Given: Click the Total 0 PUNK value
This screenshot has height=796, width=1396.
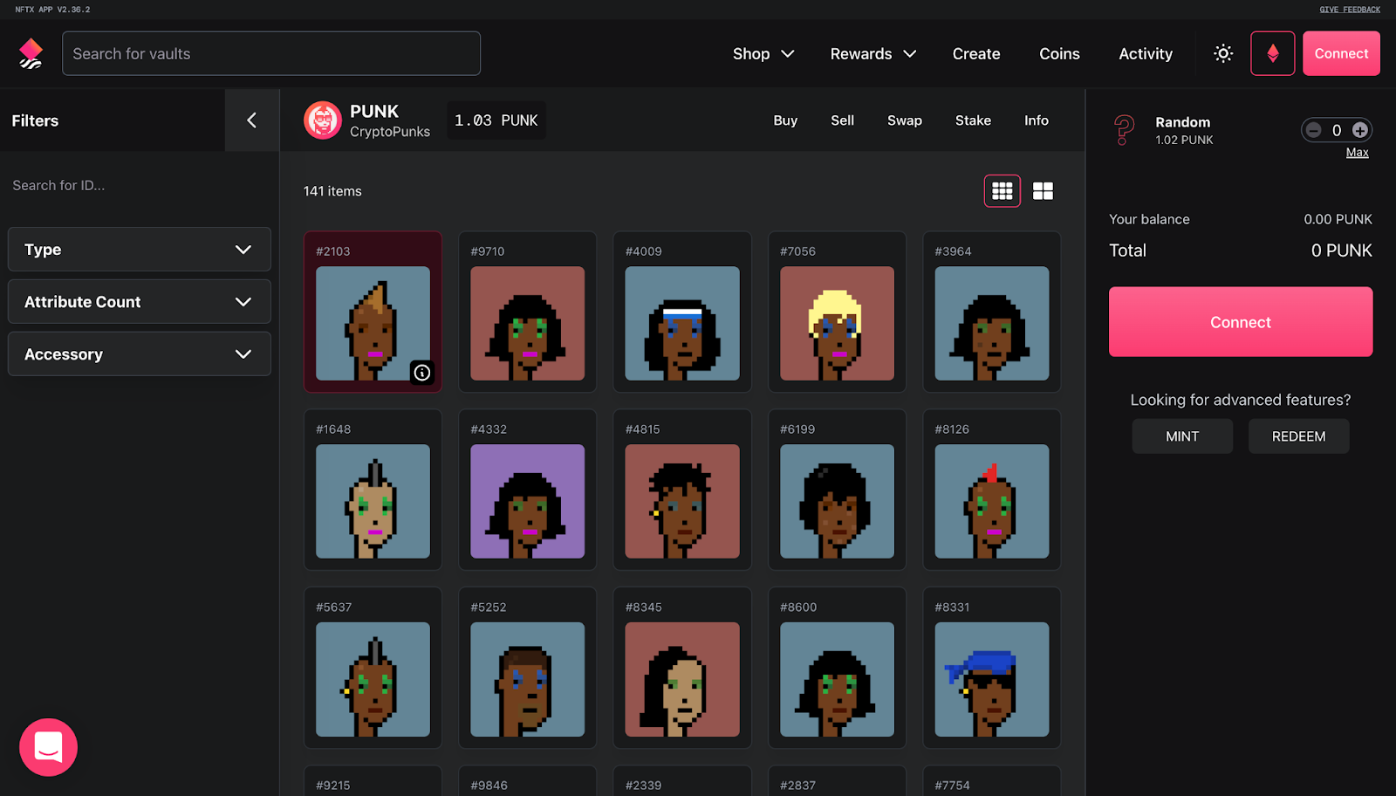Looking at the screenshot, I should pos(1341,250).
